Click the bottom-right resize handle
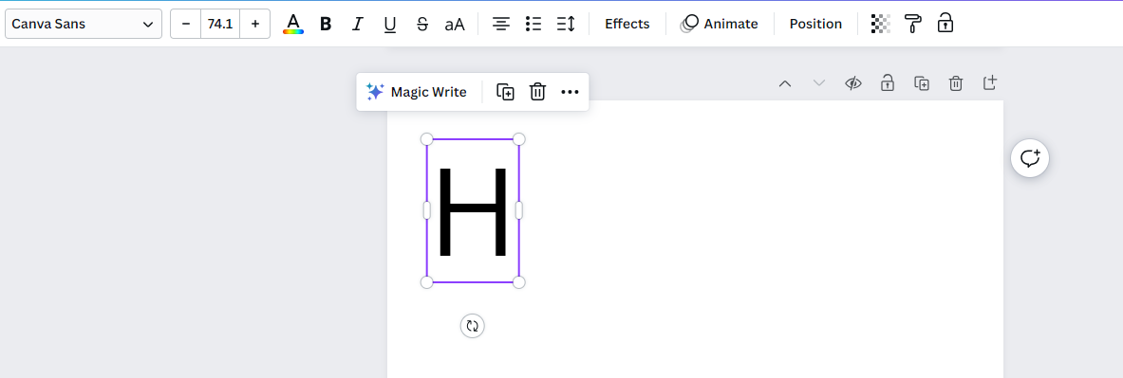The height and width of the screenshot is (378, 1123). tap(519, 282)
